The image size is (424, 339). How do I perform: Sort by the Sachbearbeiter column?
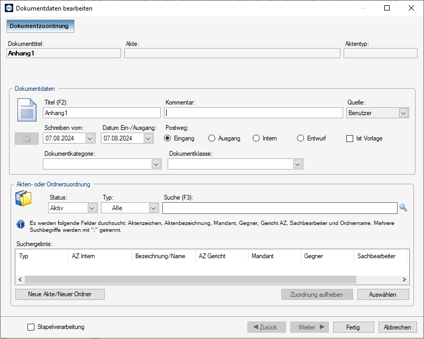[x=380, y=256]
